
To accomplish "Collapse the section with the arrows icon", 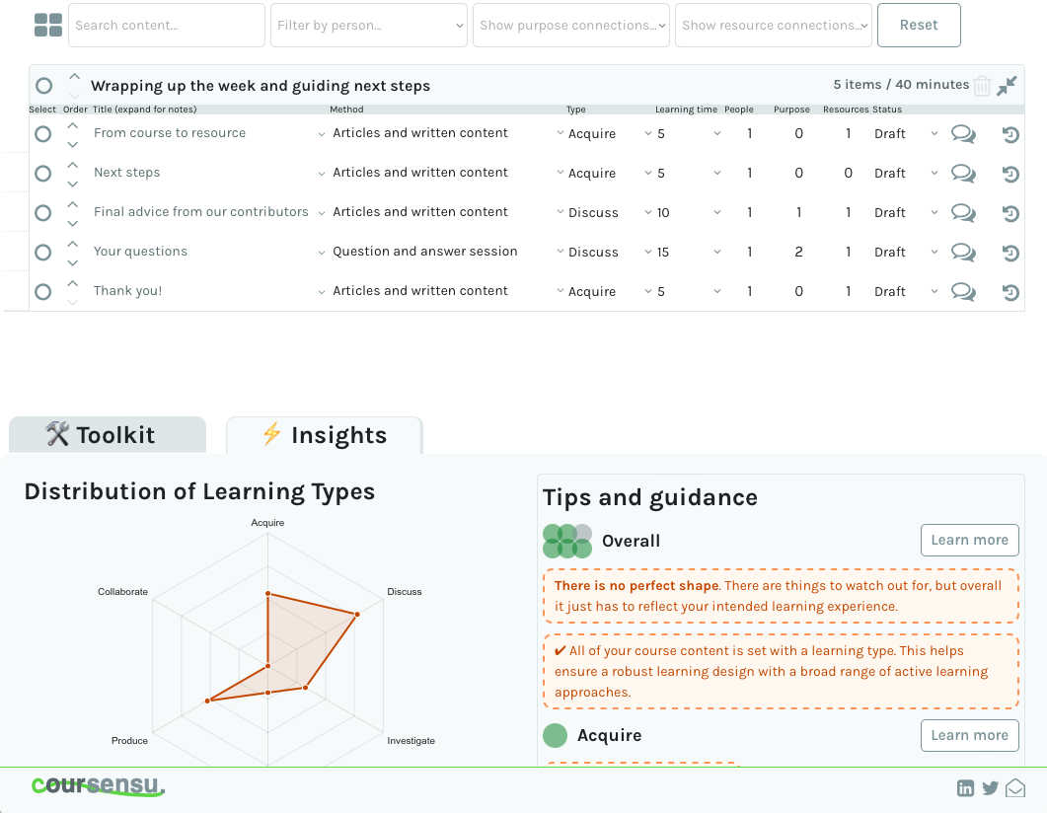I will coord(1007,87).
